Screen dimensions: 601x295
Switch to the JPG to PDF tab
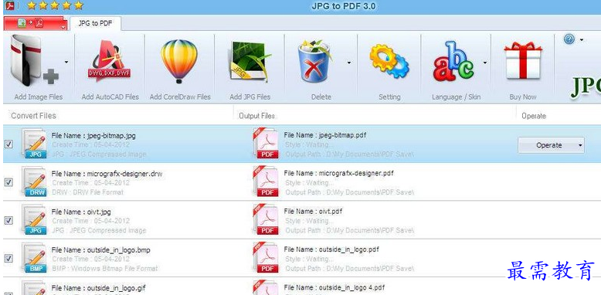[96, 23]
